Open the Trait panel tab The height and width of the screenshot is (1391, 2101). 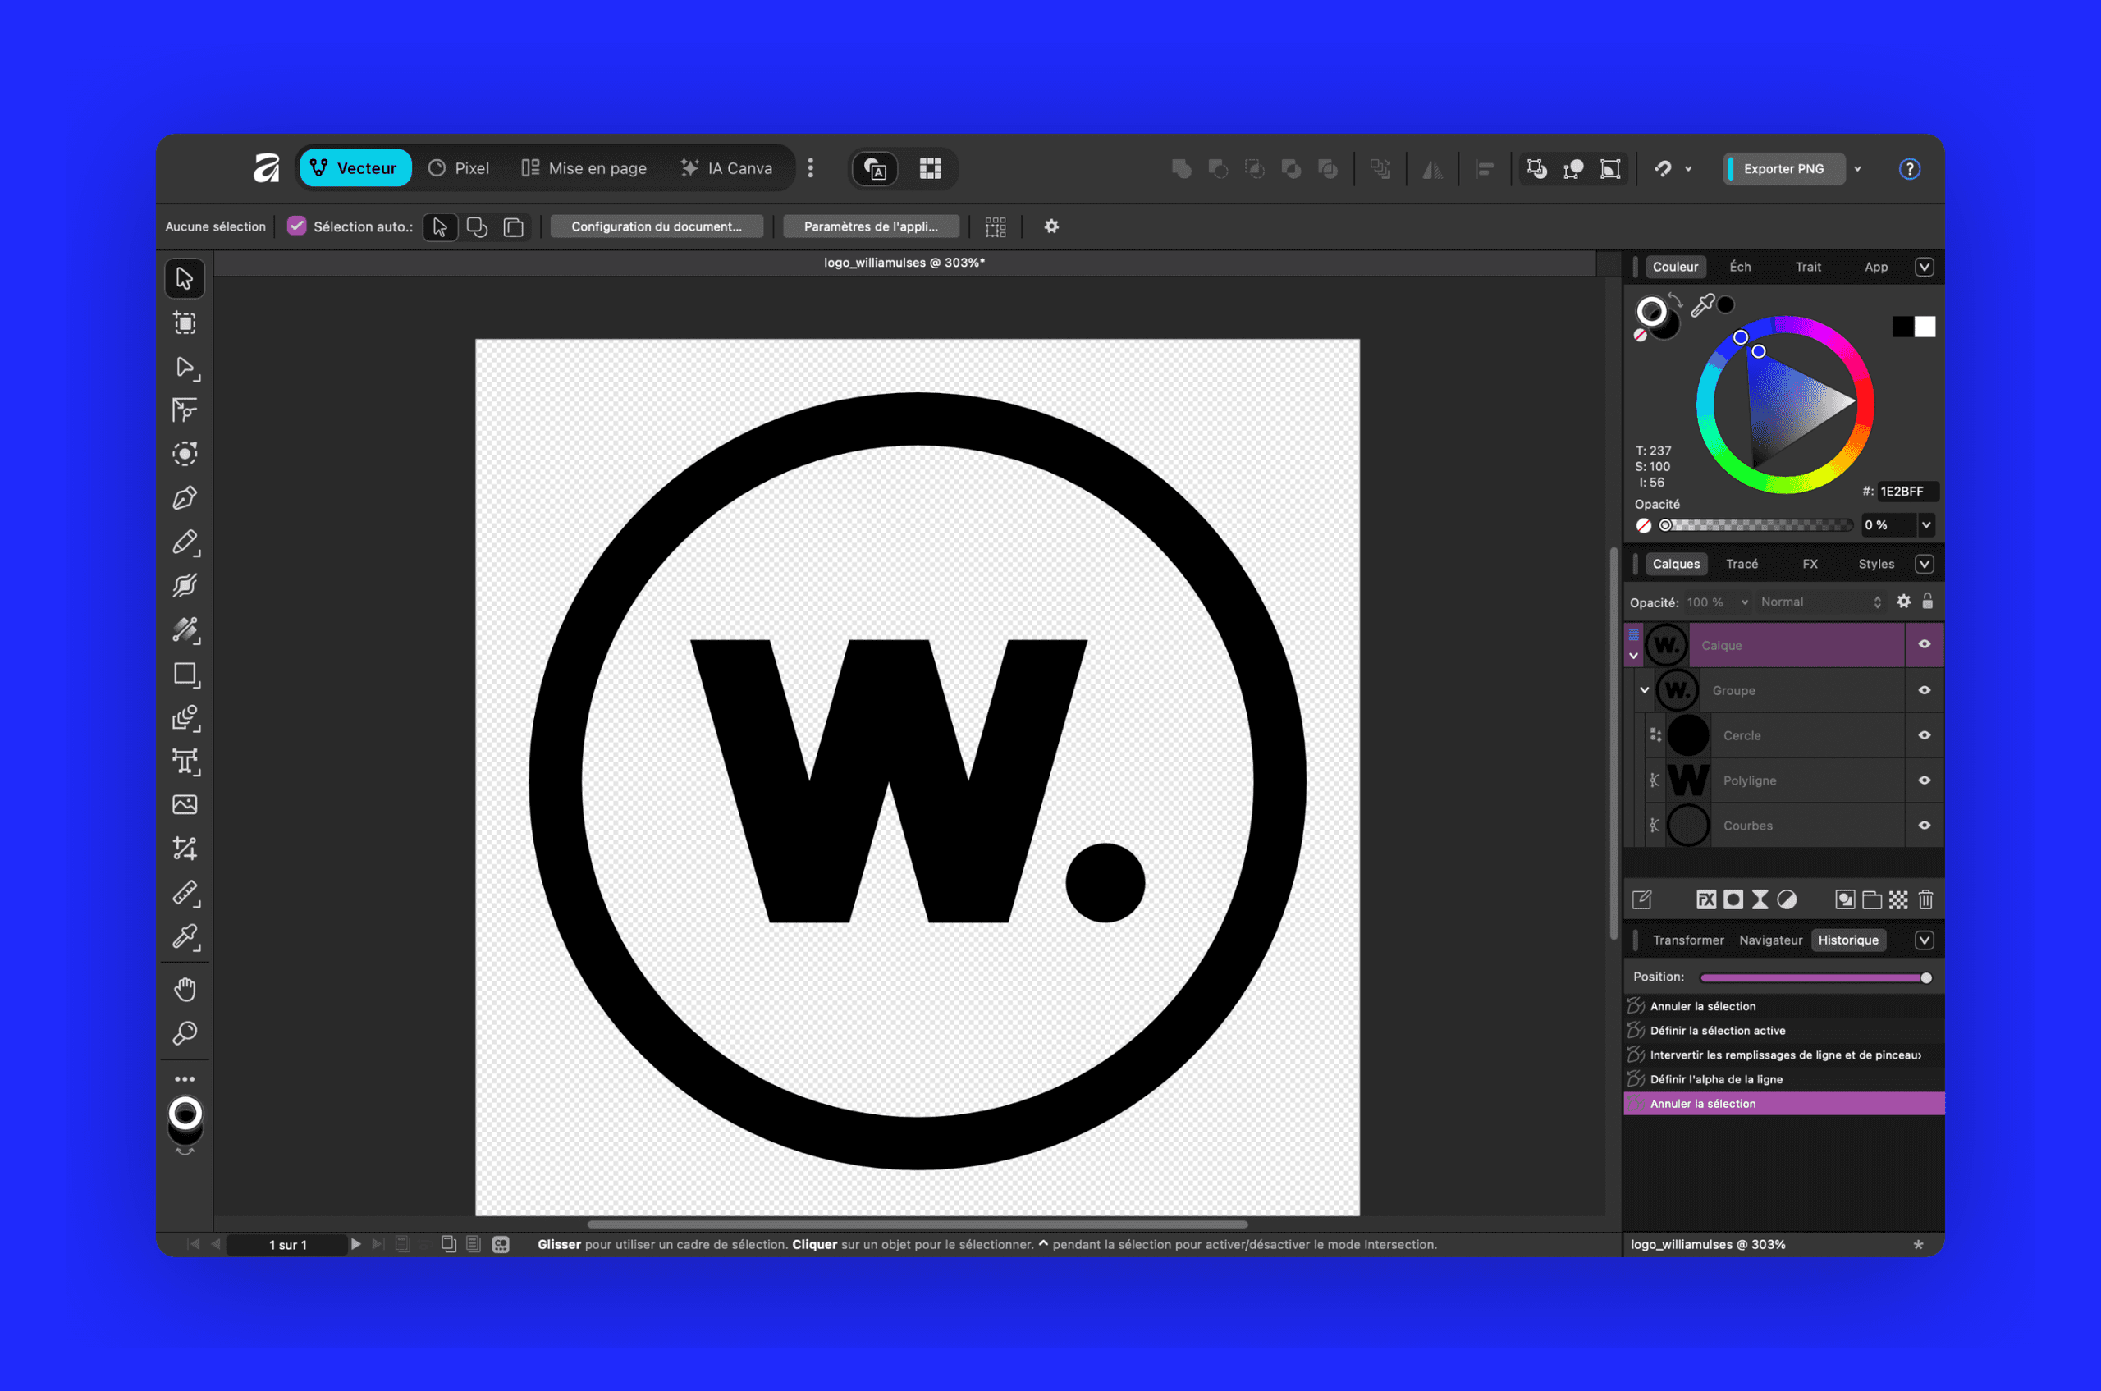1807,267
